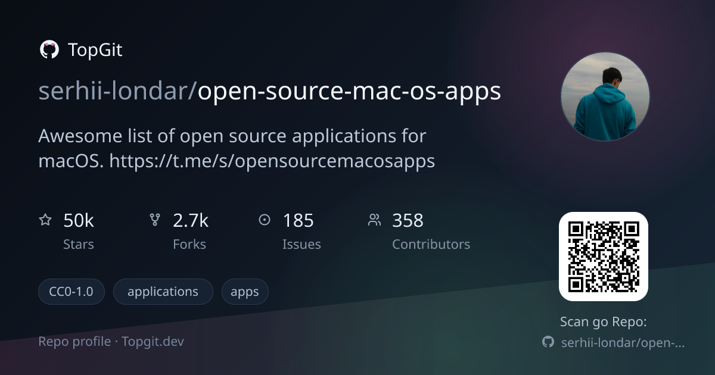This screenshot has width=715, height=375.
Task: Select the apps topic tag
Action: click(x=245, y=292)
